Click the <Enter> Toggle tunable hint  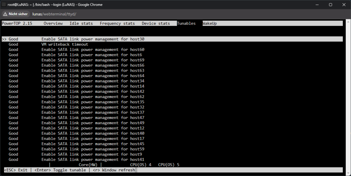click(60, 170)
